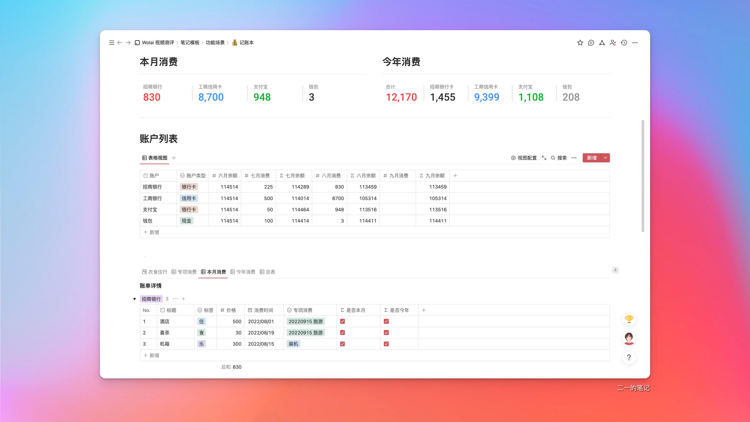Switch to the 今年消费 view tab
The width and height of the screenshot is (750, 422).
pyautogui.click(x=246, y=272)
